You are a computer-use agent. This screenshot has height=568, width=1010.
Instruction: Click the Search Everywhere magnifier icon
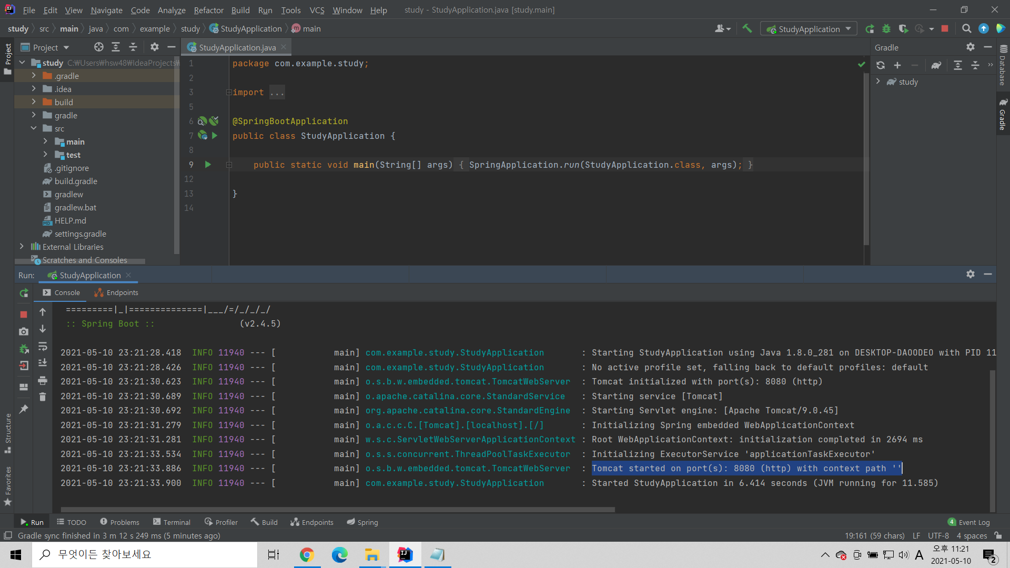[x=966, y=29]
